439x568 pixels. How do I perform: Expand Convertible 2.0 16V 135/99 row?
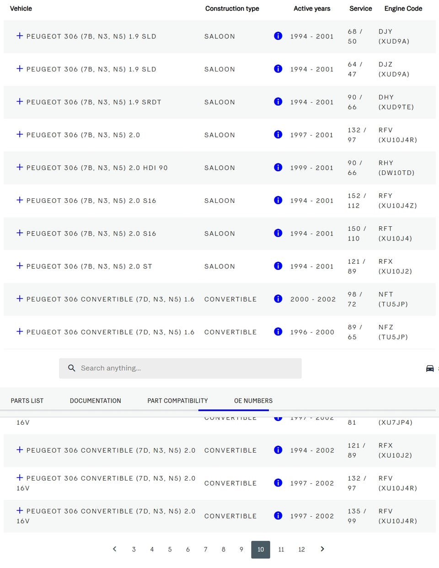(20, 511)
